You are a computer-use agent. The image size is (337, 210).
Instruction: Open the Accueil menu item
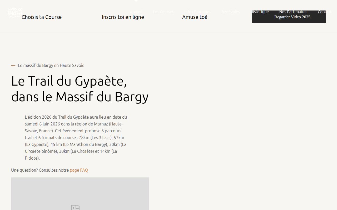tap(136, 12)
